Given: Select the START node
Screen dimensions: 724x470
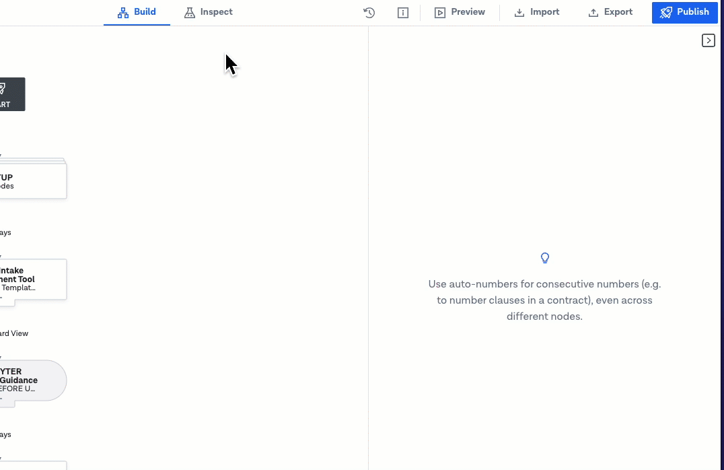Looking at the screenshot, I should point(12,94).
